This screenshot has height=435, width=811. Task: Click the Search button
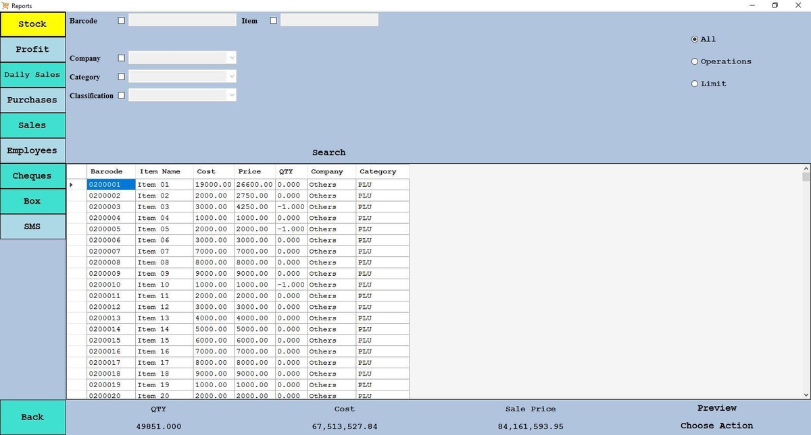pyautogui.click(x=328, y=152)
